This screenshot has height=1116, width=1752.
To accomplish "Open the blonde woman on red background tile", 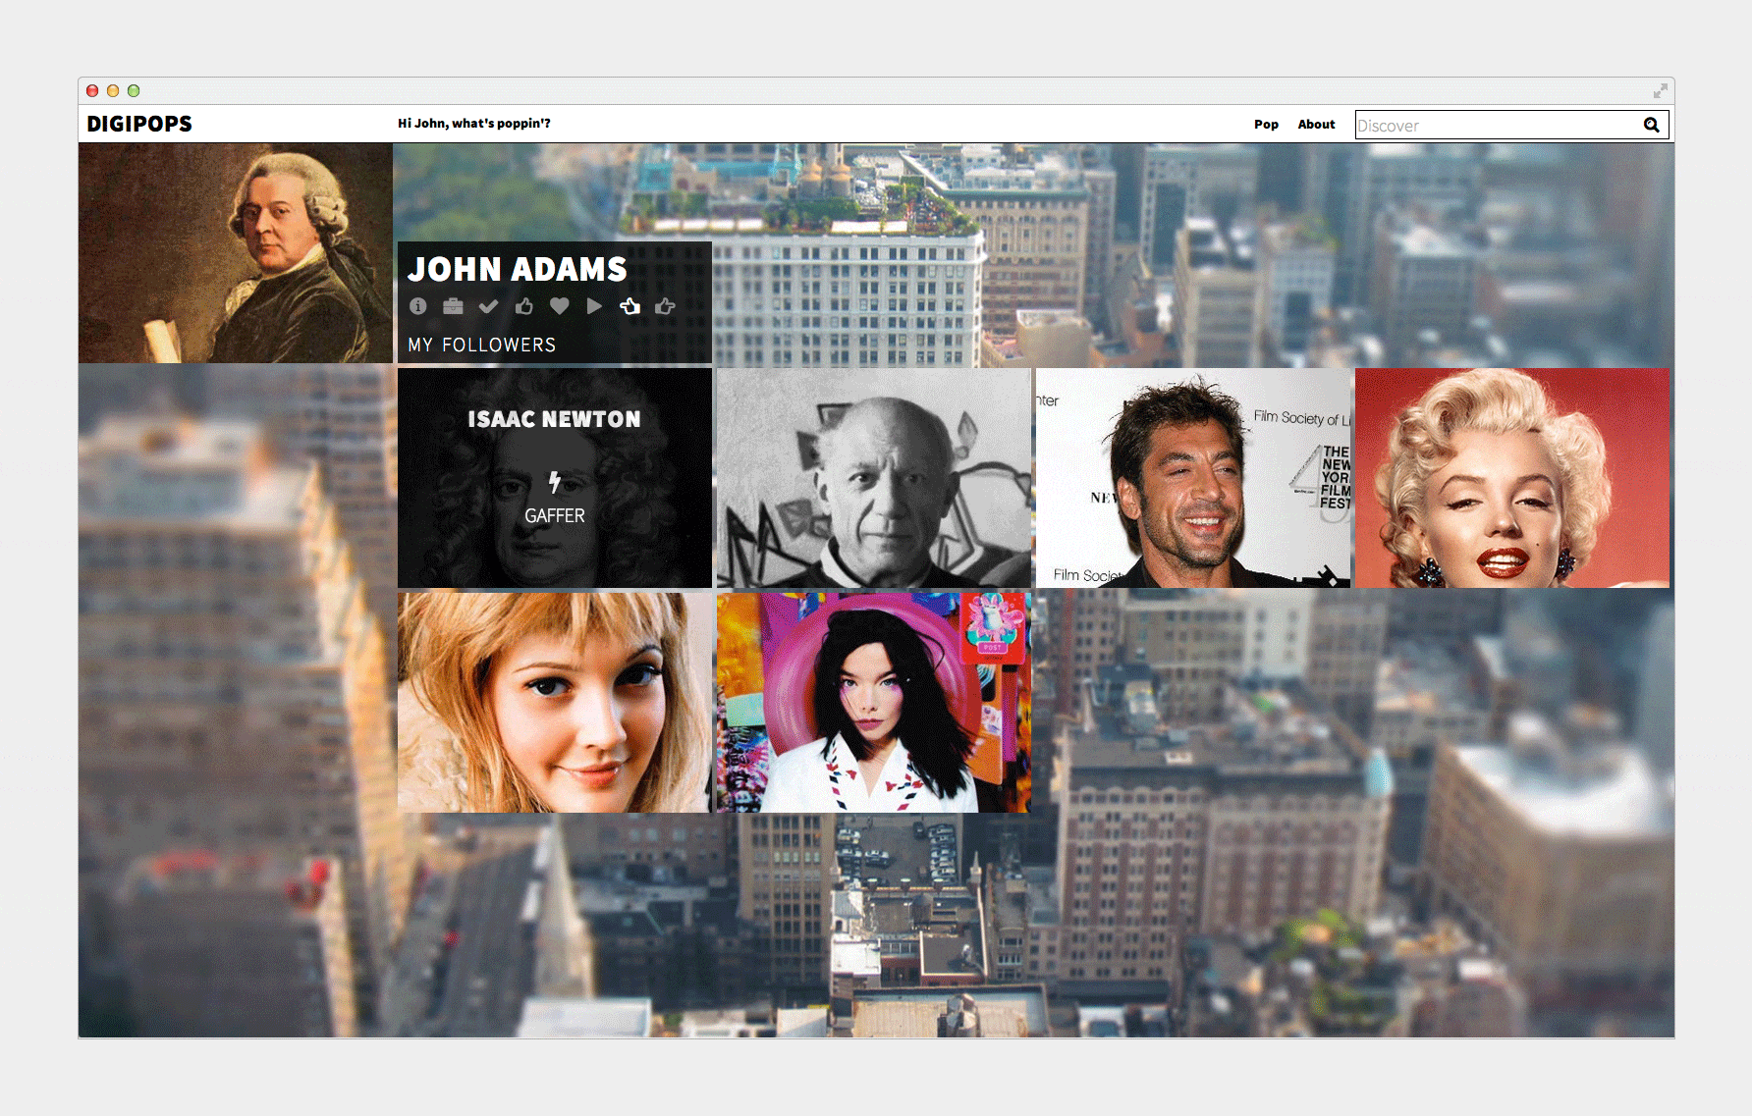I will click(1512, 478).
